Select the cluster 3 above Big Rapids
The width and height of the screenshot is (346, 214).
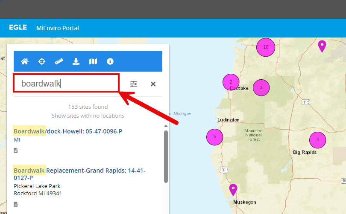pos(317,140)
